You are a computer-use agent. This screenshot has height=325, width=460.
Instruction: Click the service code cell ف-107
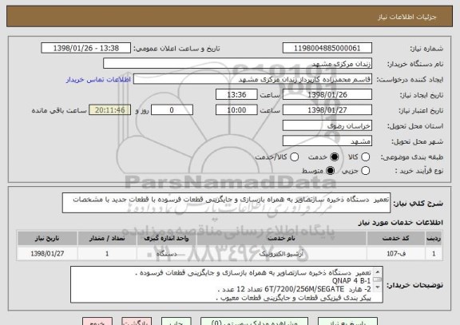(x=395, y=253)
